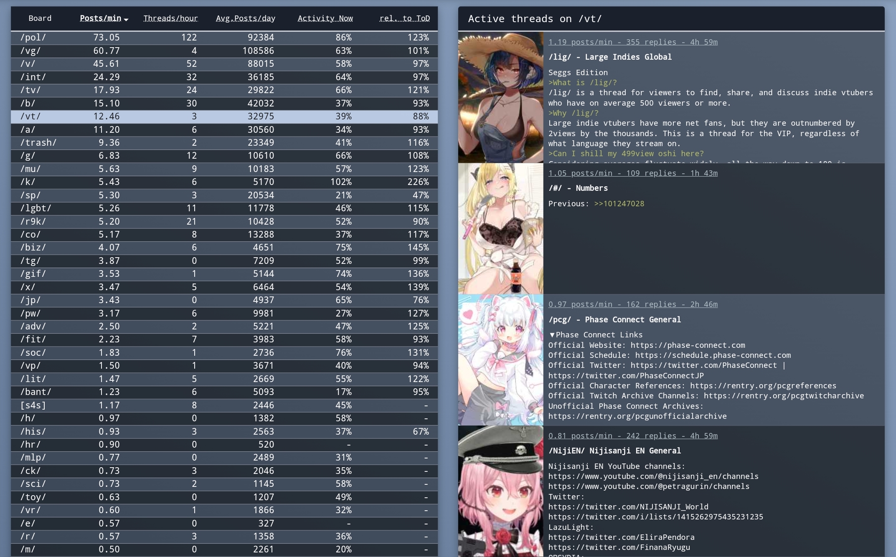Open the 0.97 posts/min 162 replies thread link
This screenshot has height=557, width=896.
pyautogui.click(x=633, y=304)
